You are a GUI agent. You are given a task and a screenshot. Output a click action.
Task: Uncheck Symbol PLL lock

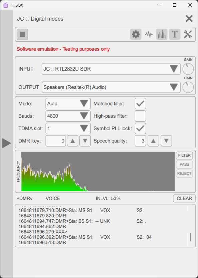tap(140, 128)
